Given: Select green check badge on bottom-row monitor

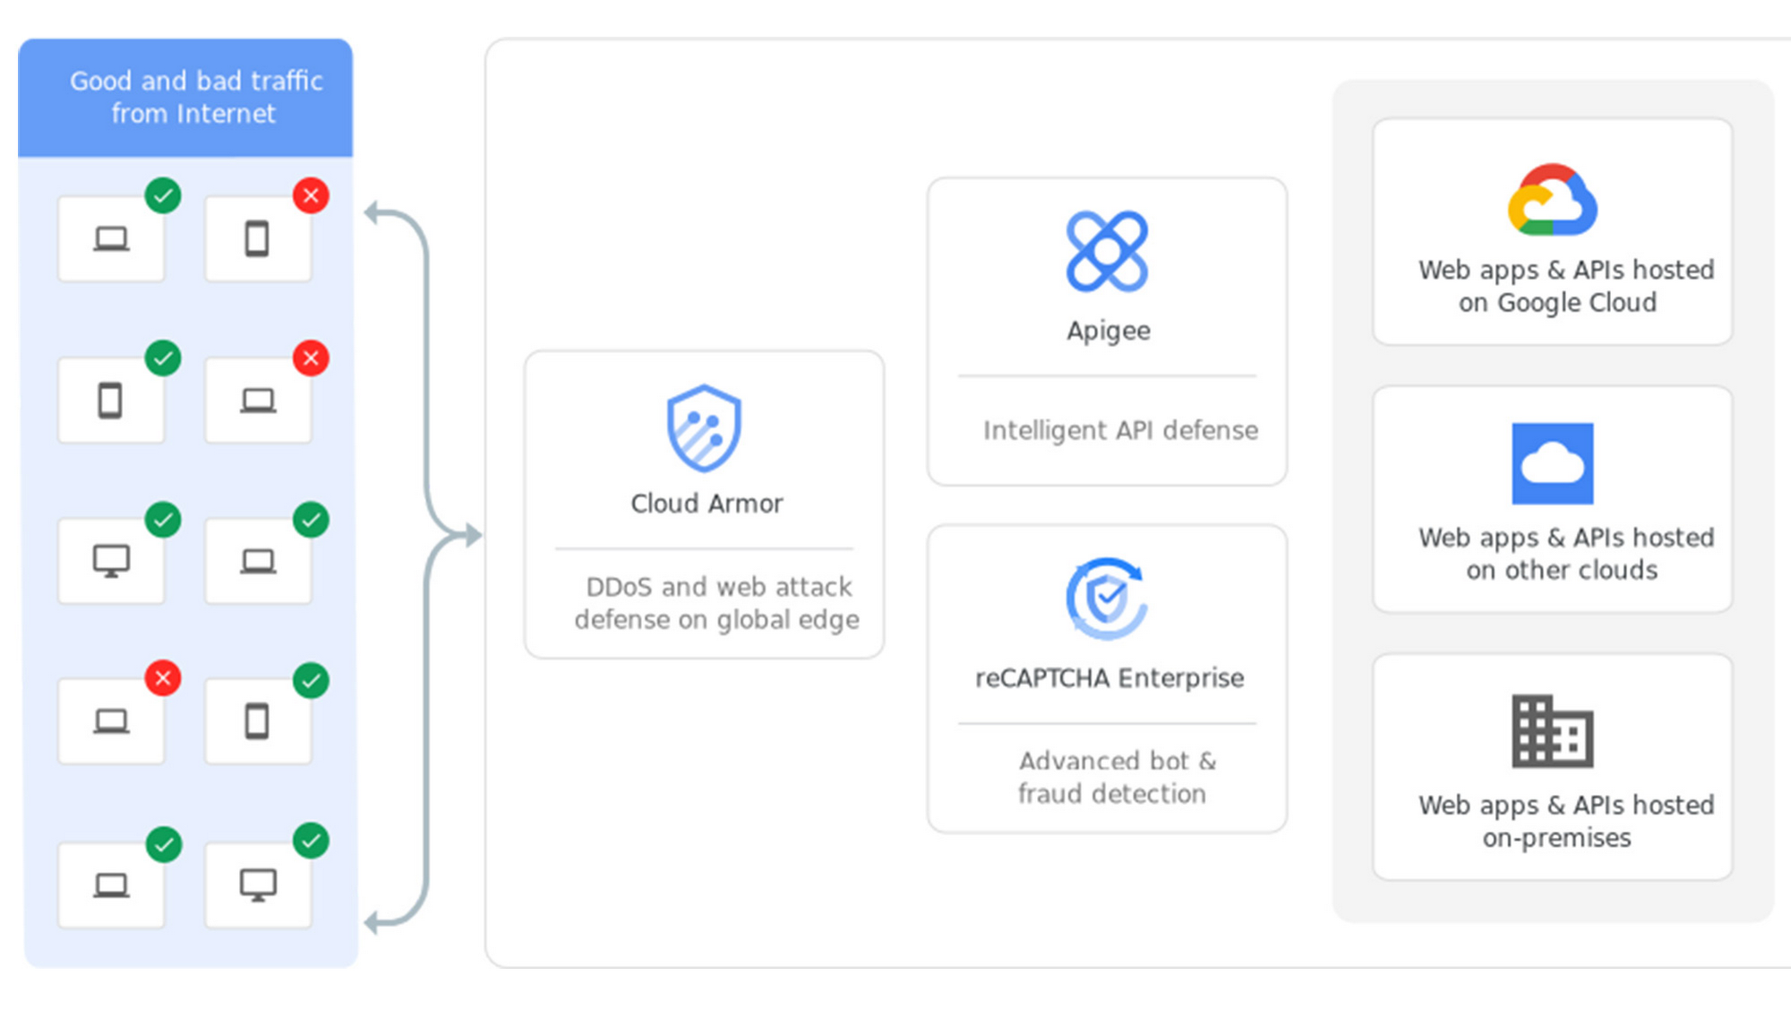Looking at the screenshot, I should point(311,841).
